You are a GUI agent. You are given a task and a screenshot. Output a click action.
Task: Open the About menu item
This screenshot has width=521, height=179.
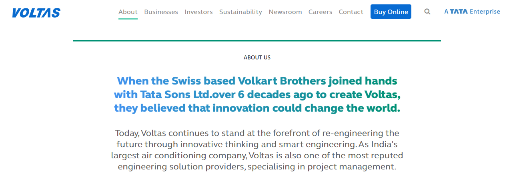tap(128, 12)
